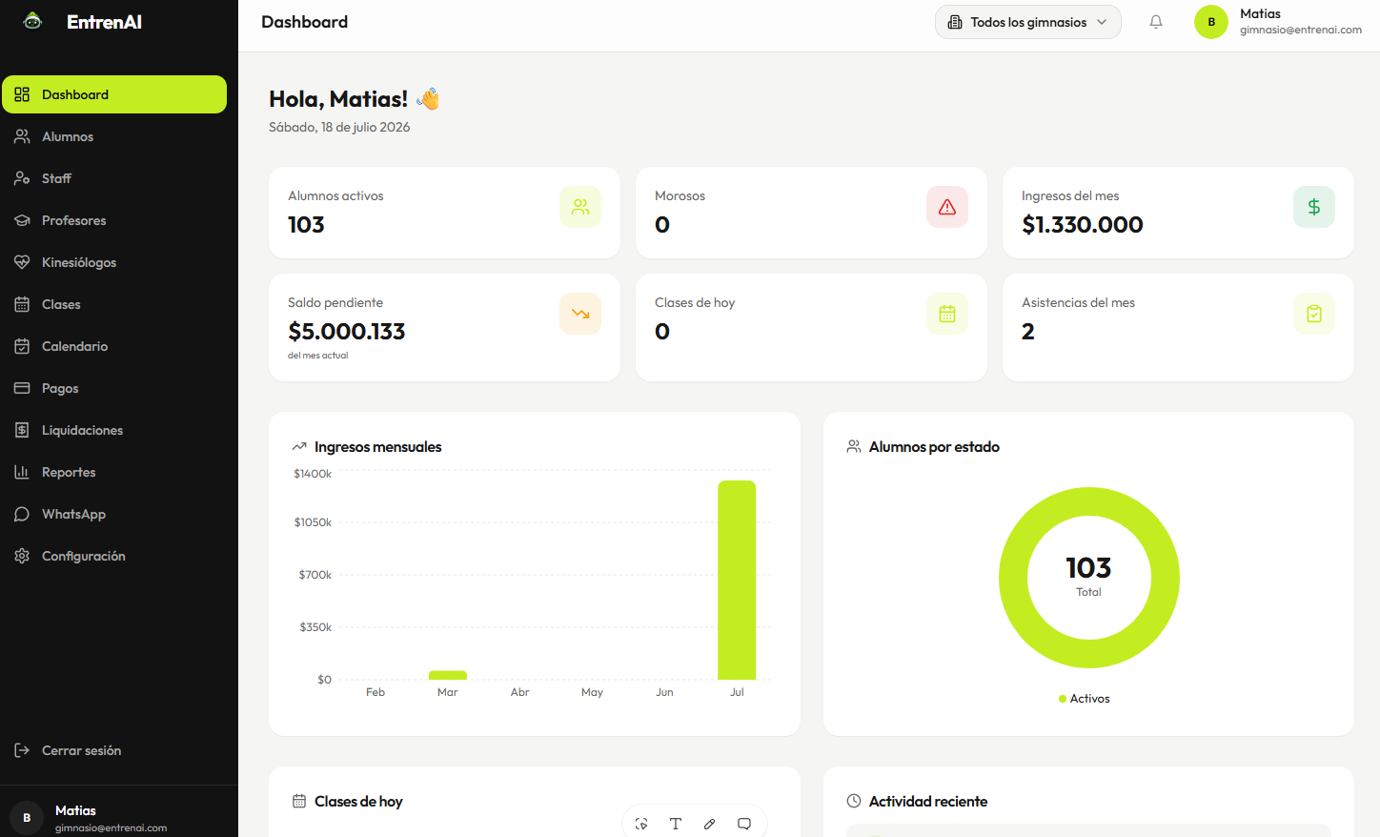Viewport: 1380px width, 837px height.
Task: Click the 103 Total label inside the donut
Action: [x=1088, y=575]
